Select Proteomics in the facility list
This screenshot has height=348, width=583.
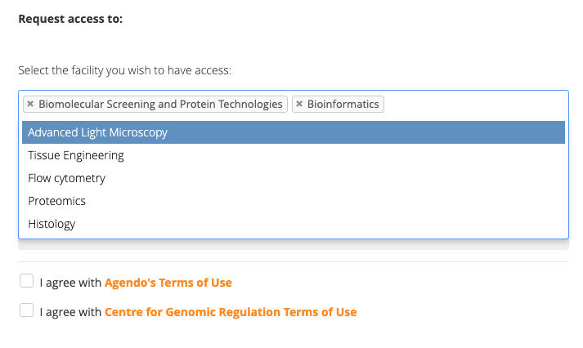point(294,201)
